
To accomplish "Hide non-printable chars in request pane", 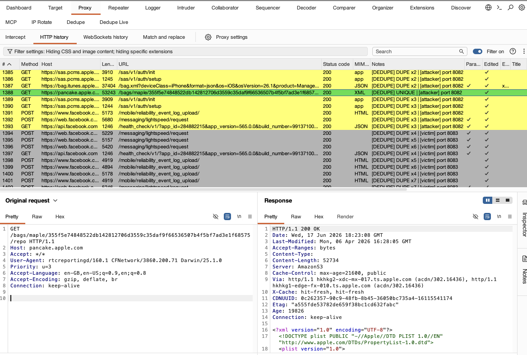I will (x=216, y=217).
